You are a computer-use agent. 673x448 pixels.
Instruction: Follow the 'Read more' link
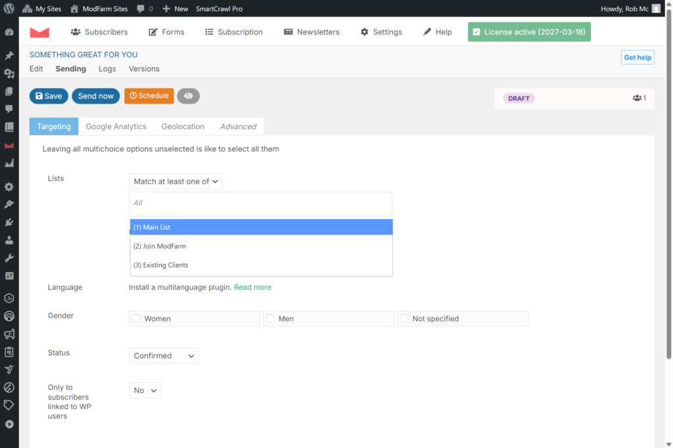click(252, 287)
